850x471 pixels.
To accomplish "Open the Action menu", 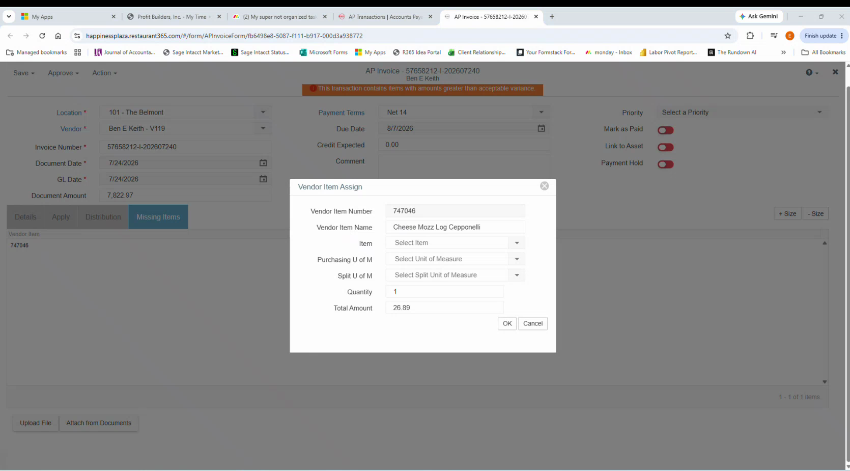I will pos(104,73).
